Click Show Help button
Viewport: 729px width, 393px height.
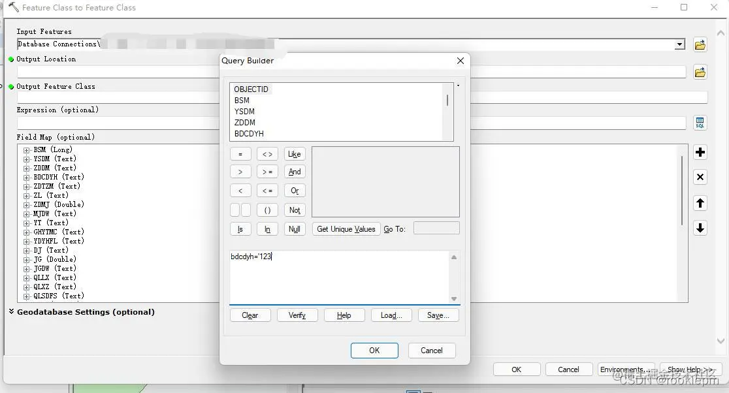point(690,369)
